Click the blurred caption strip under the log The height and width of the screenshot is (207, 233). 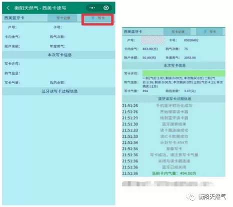pos(168,184)
